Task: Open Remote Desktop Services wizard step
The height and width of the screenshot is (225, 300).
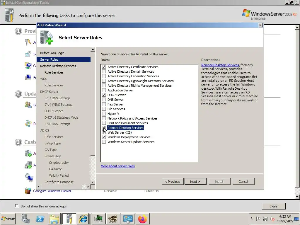Action: click(x=58, y=66)
